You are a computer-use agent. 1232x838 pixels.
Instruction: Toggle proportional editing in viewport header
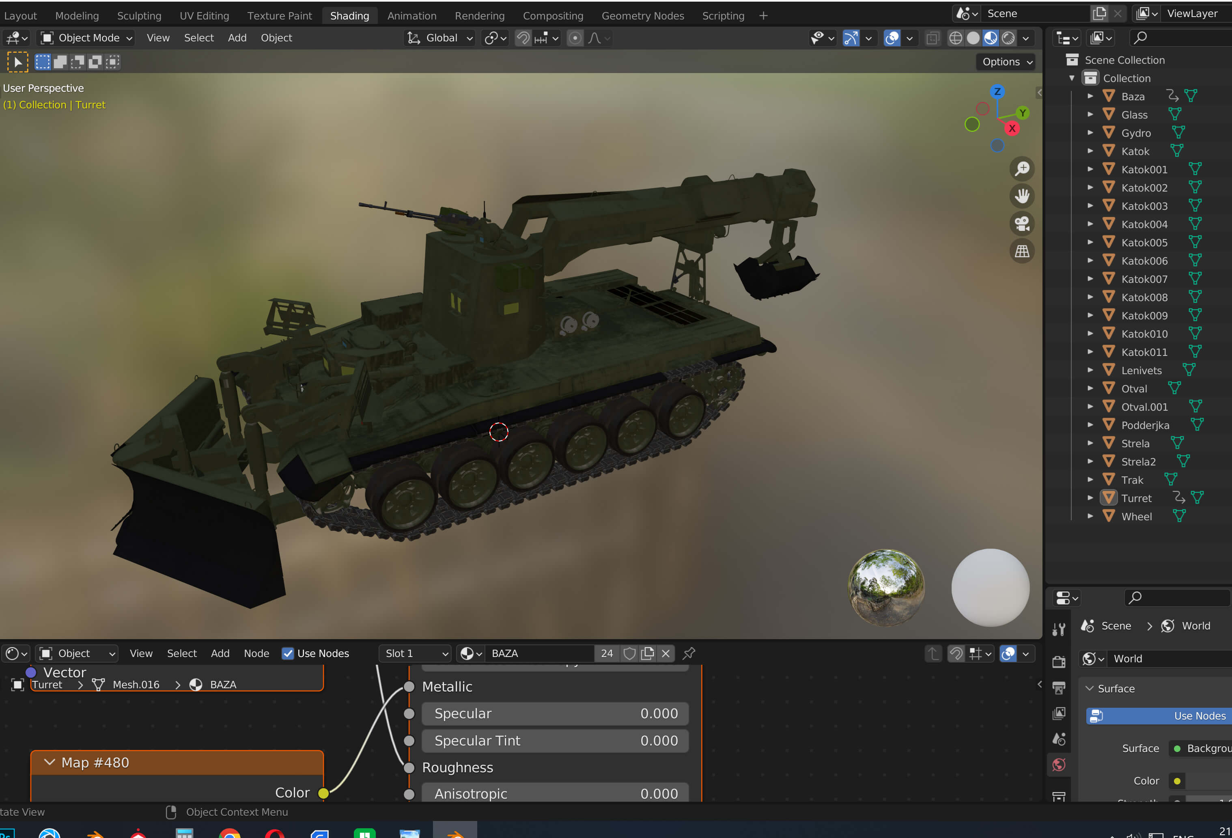[575, 38]
